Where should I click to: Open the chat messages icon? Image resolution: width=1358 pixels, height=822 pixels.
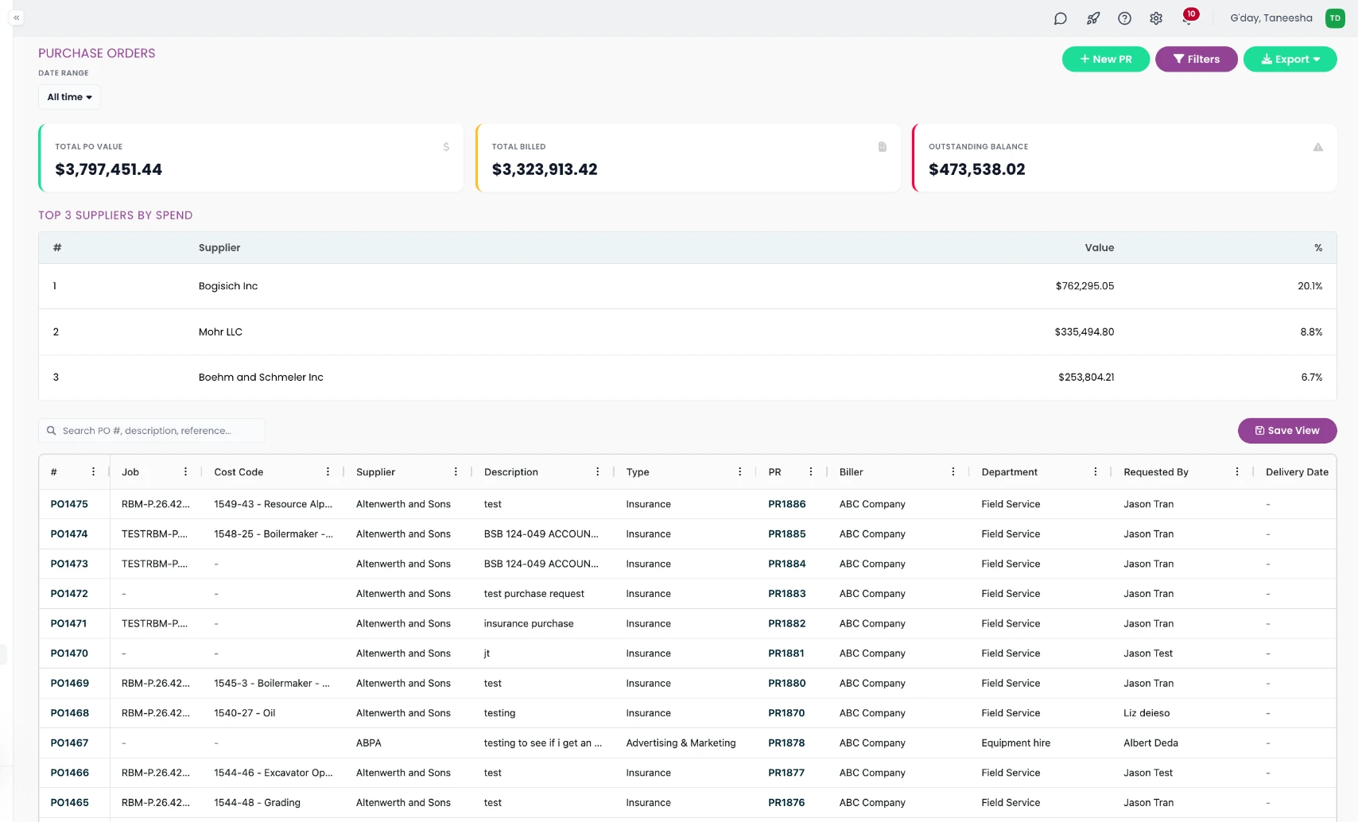coord(1060,18)
